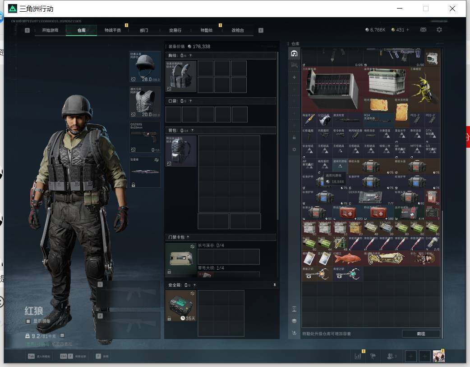Click the flag icon in the bottom bar

tap(373, 356)
